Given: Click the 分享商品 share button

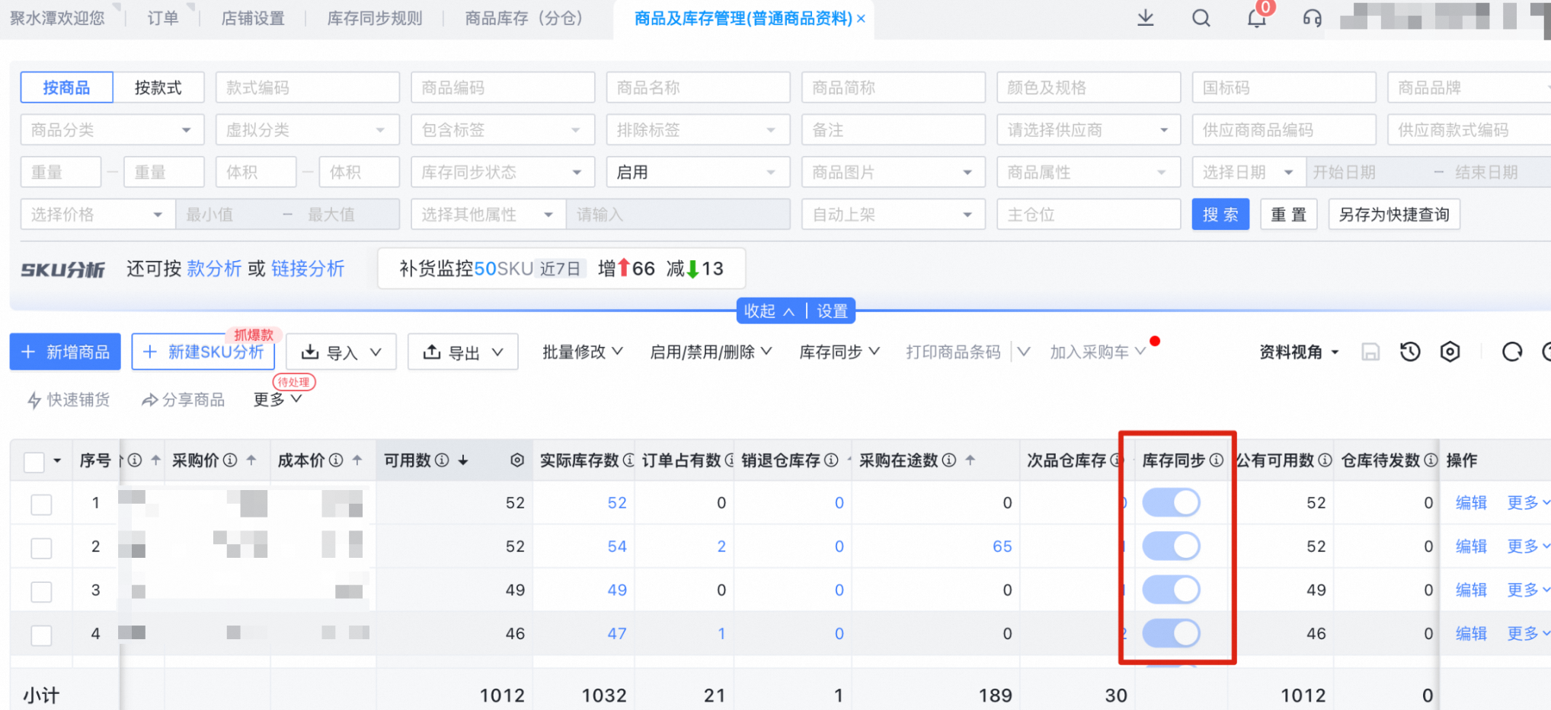Looking at the screenshot, I should (183, 400).
